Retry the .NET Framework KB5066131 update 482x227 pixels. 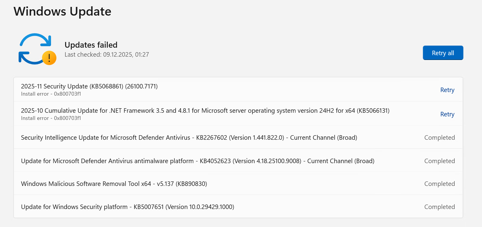click(x=447, y=114)
